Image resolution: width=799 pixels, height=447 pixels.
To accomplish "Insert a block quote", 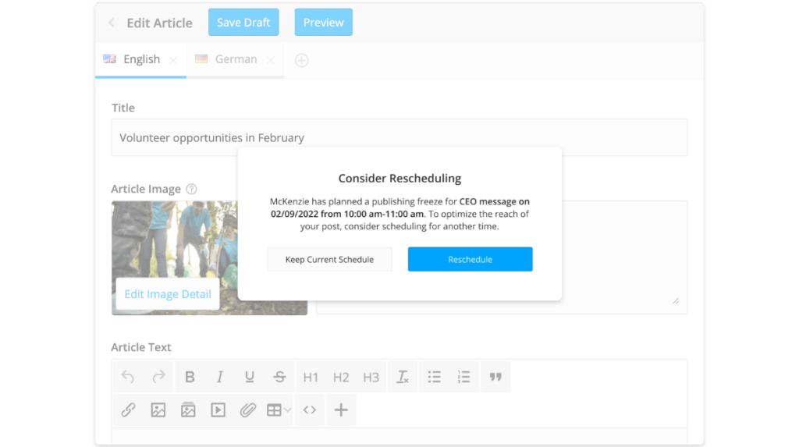I will 495,377.
